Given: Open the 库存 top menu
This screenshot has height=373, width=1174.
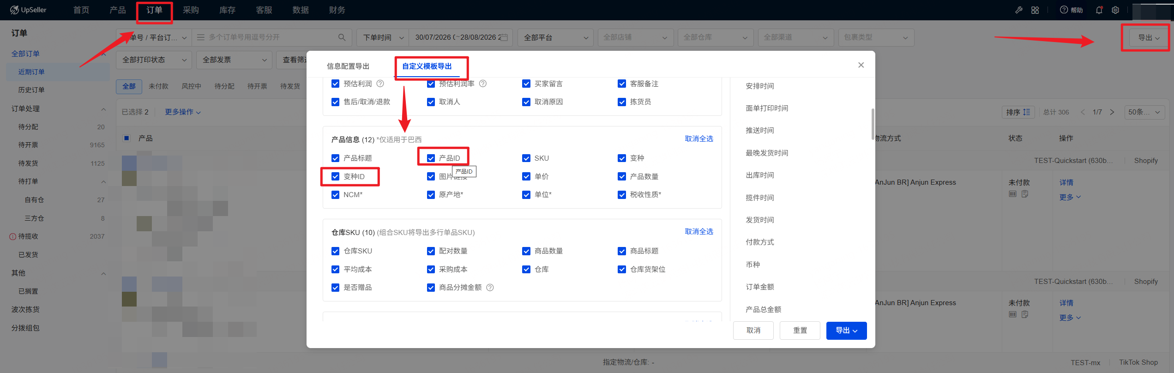Looking at the screenshot, I should 227,10.
